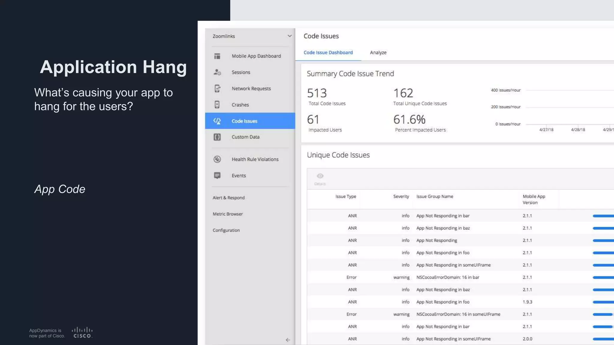The width and height of the screenshot is (614, 345).
Task: Select 'App Not Responding in bar' first row
Action: point(460,216)
